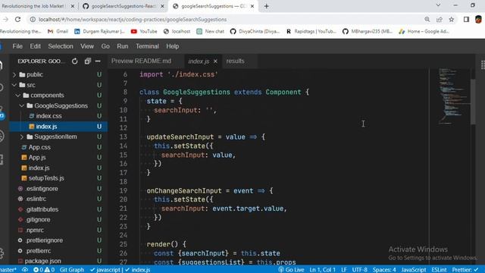Refresh the Explorer file tree

(74, 61)
